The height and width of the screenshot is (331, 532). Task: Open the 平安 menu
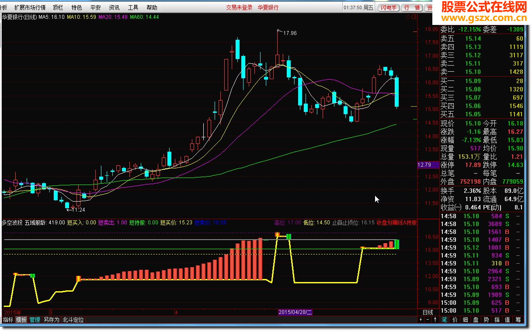coord(95,7)
